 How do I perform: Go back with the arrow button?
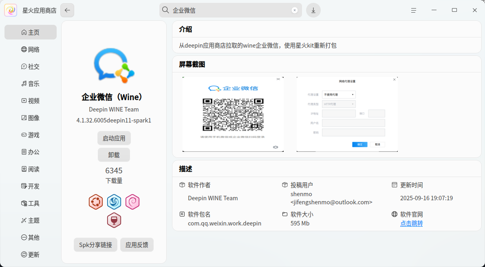click(x=67, y=10)
